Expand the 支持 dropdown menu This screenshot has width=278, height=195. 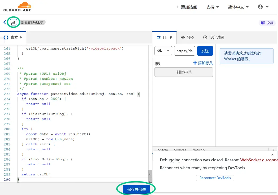213,7
